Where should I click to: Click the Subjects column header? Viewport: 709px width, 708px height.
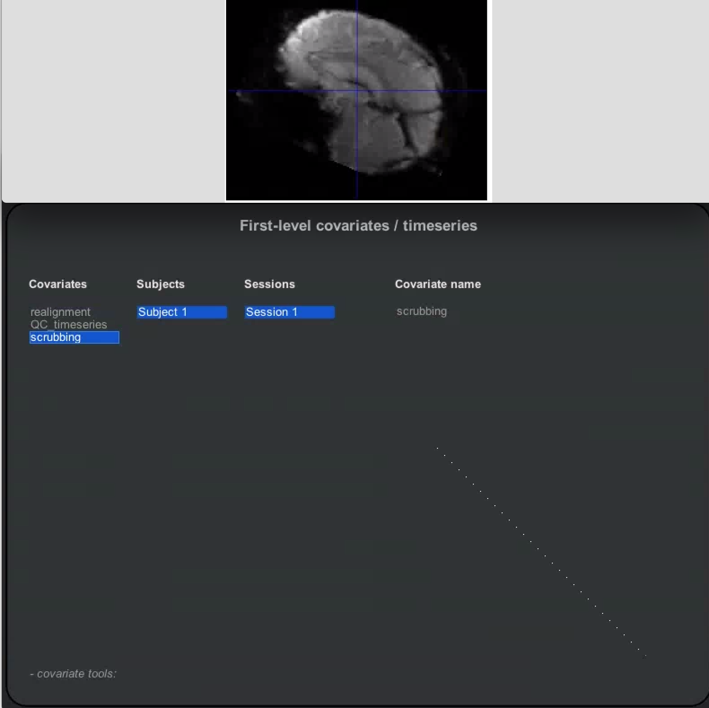click(x=161, y=284)
